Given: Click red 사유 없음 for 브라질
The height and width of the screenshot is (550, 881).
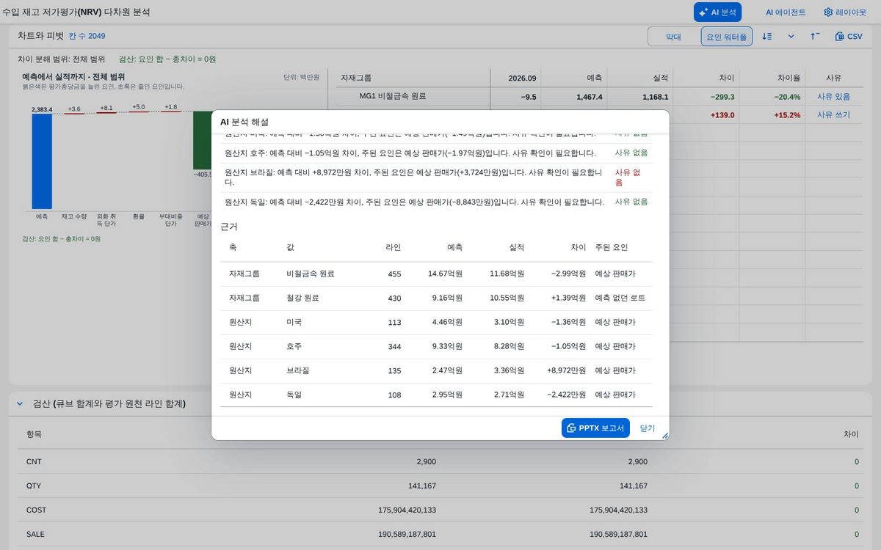Looking at the screenshot, I should 628,177.
